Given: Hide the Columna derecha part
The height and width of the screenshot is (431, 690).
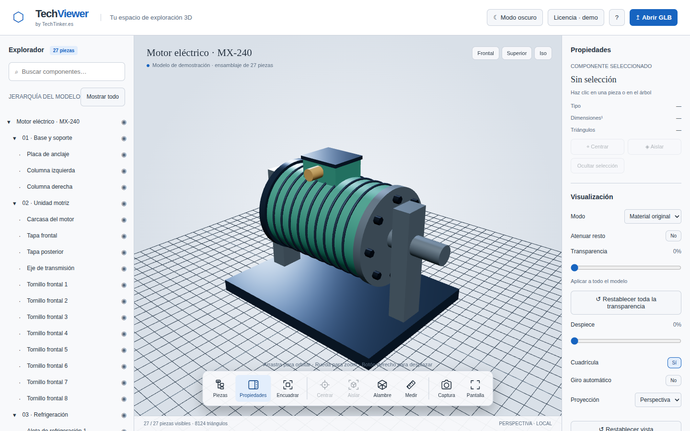Looking at the screenshot, I should 124,187.
